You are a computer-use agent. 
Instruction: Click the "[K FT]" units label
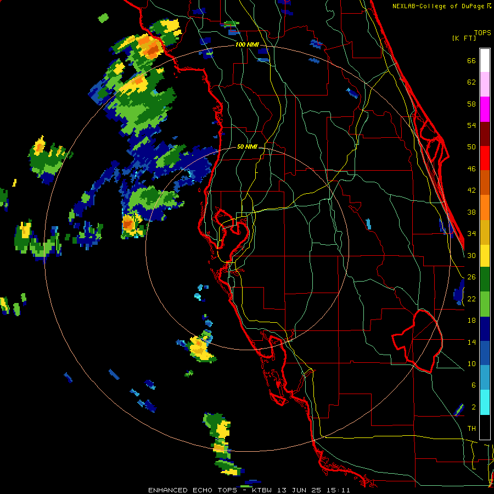(x=464, y=38)
